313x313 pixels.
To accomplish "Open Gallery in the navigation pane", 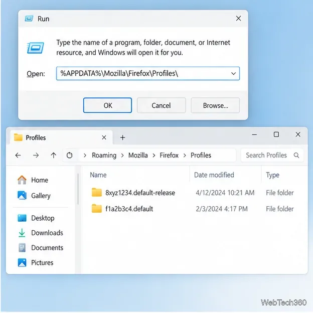I will [34, 196].
